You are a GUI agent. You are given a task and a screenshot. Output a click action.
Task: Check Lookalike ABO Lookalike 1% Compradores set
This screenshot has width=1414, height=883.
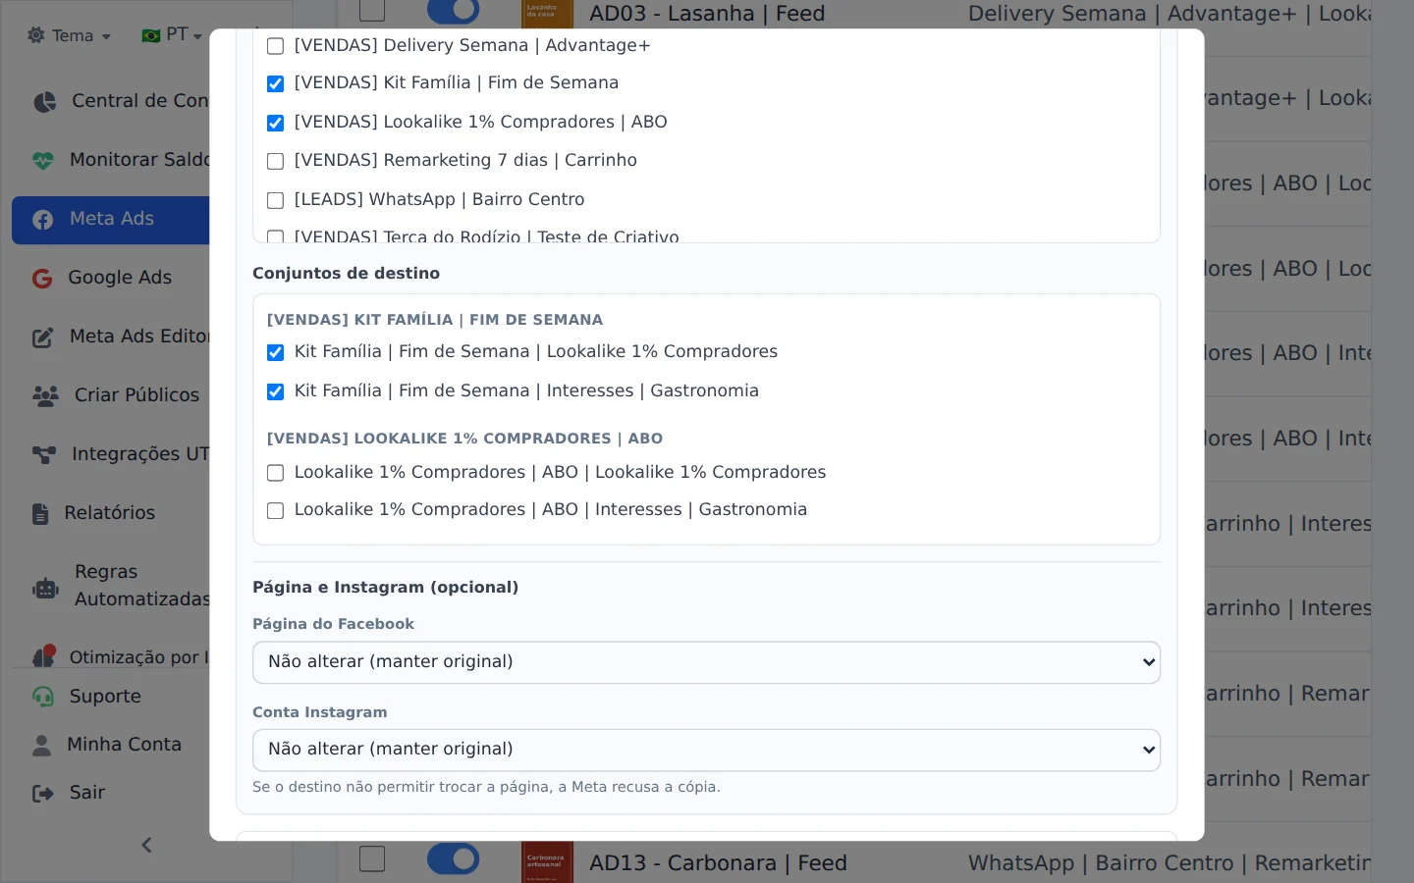click(x=276, y=473)
